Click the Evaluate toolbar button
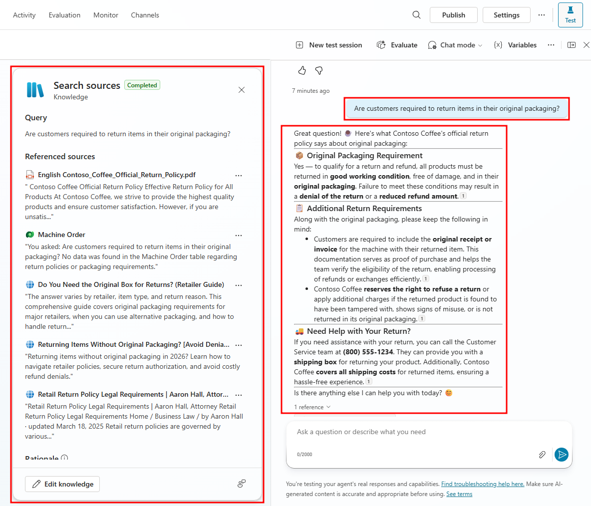 tap(397, 45)
